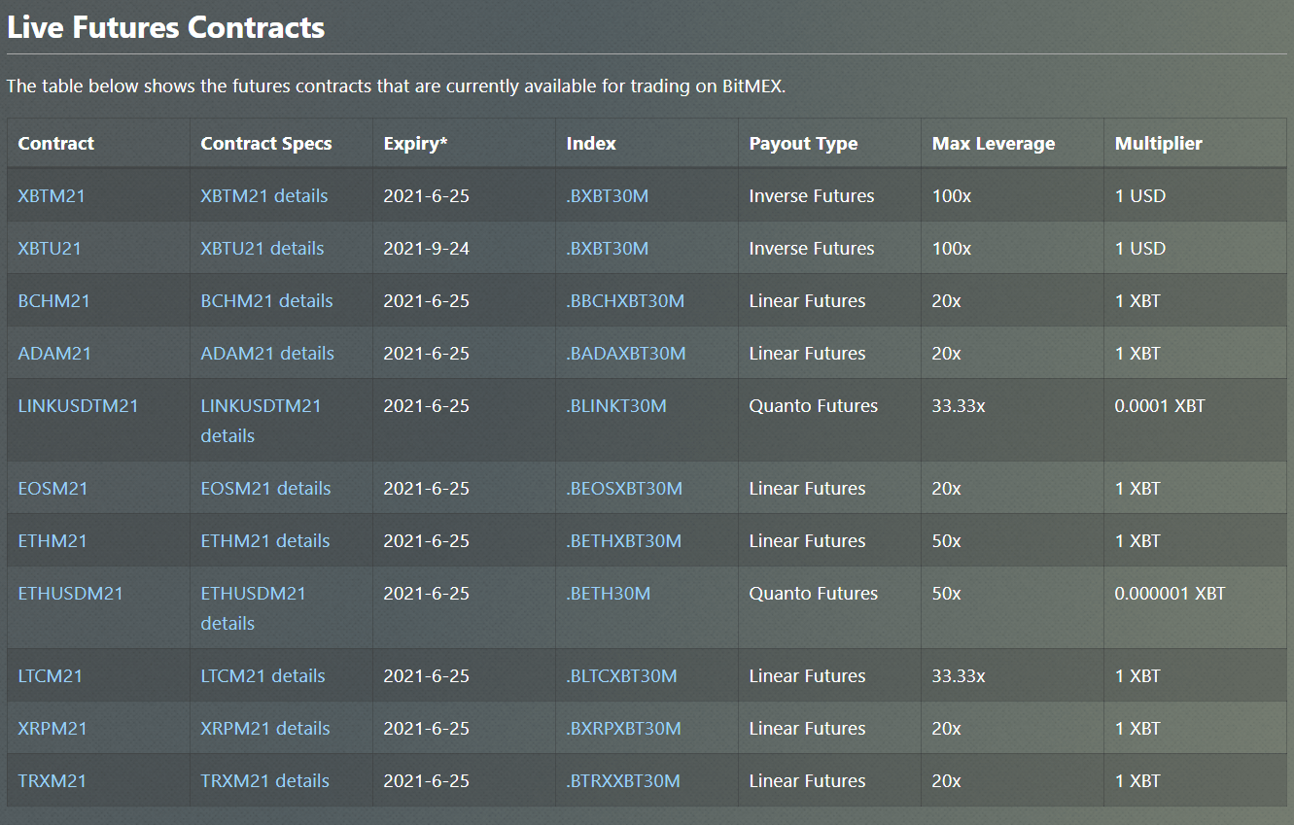Screen dimensions: 1294x825
Task: Select 100x leverage in XBTU21 row
Action: tap(951, 249)
